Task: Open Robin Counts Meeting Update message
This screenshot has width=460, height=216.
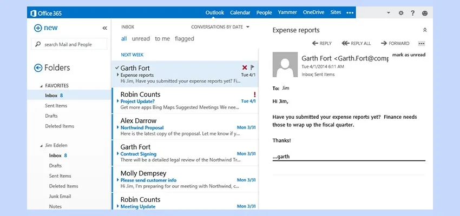Action: point(185,201)
